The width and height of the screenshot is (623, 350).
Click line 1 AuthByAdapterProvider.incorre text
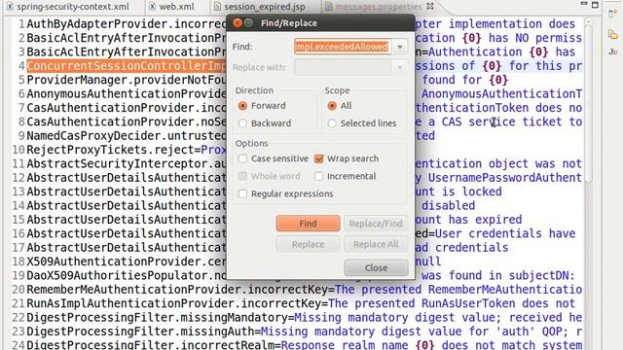126,23
